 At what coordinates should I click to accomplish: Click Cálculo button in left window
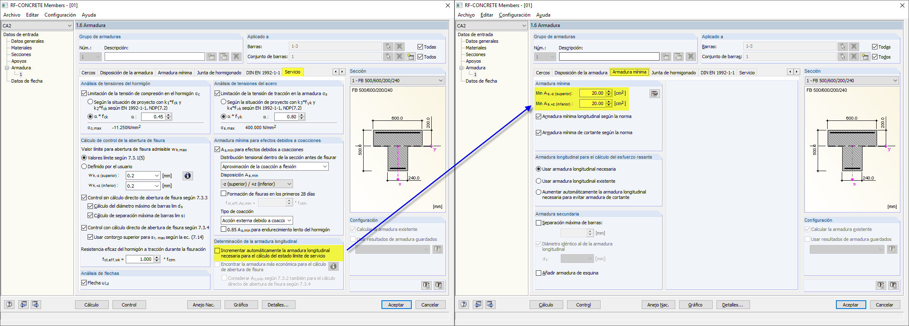[91, 305]
